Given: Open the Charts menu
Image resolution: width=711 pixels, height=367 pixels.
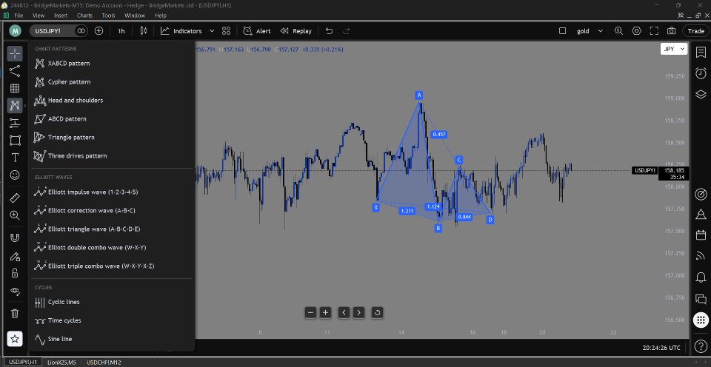Looking at the screenshot, I should [x=84, y=16].
